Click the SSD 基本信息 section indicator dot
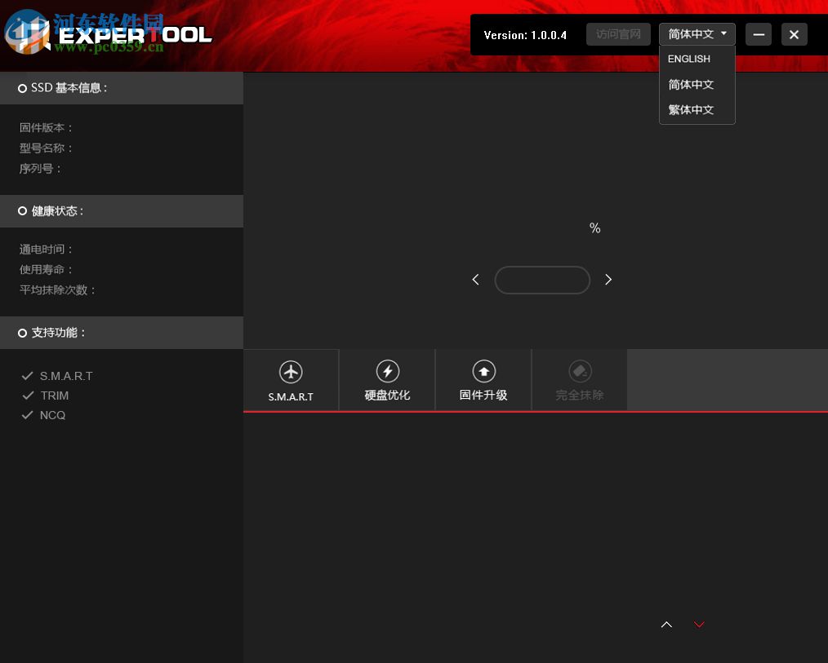Viewport: 828px width, 663px height. [22, 88]
